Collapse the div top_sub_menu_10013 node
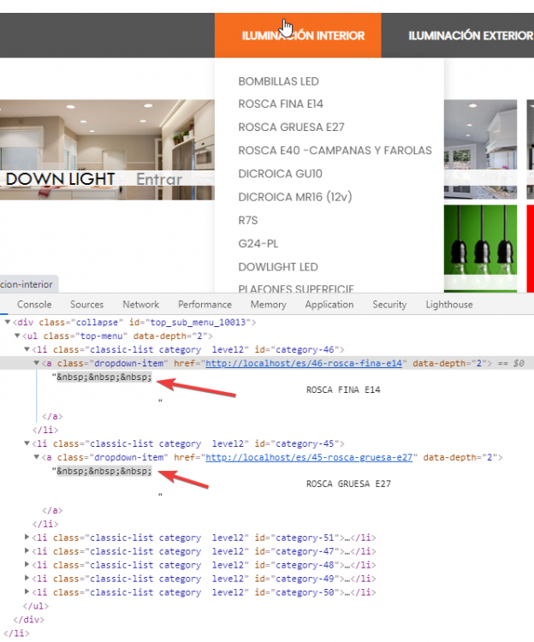This screenshot has width=534, height=642. [8, 323]
